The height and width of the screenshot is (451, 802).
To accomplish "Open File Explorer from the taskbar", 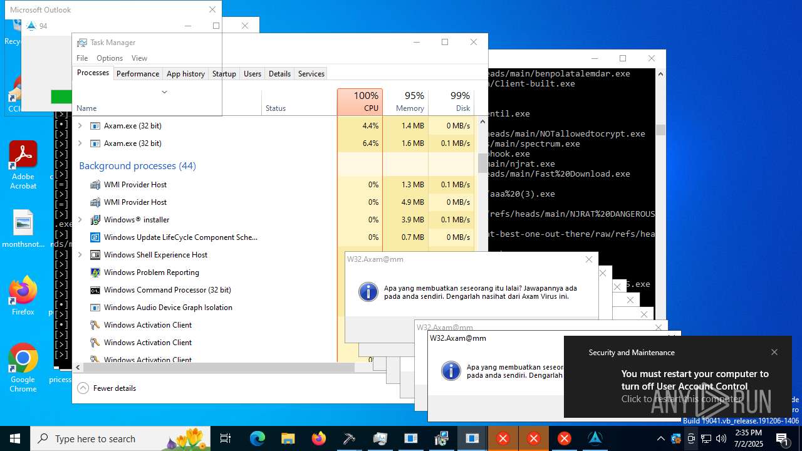I will [288, 438].
